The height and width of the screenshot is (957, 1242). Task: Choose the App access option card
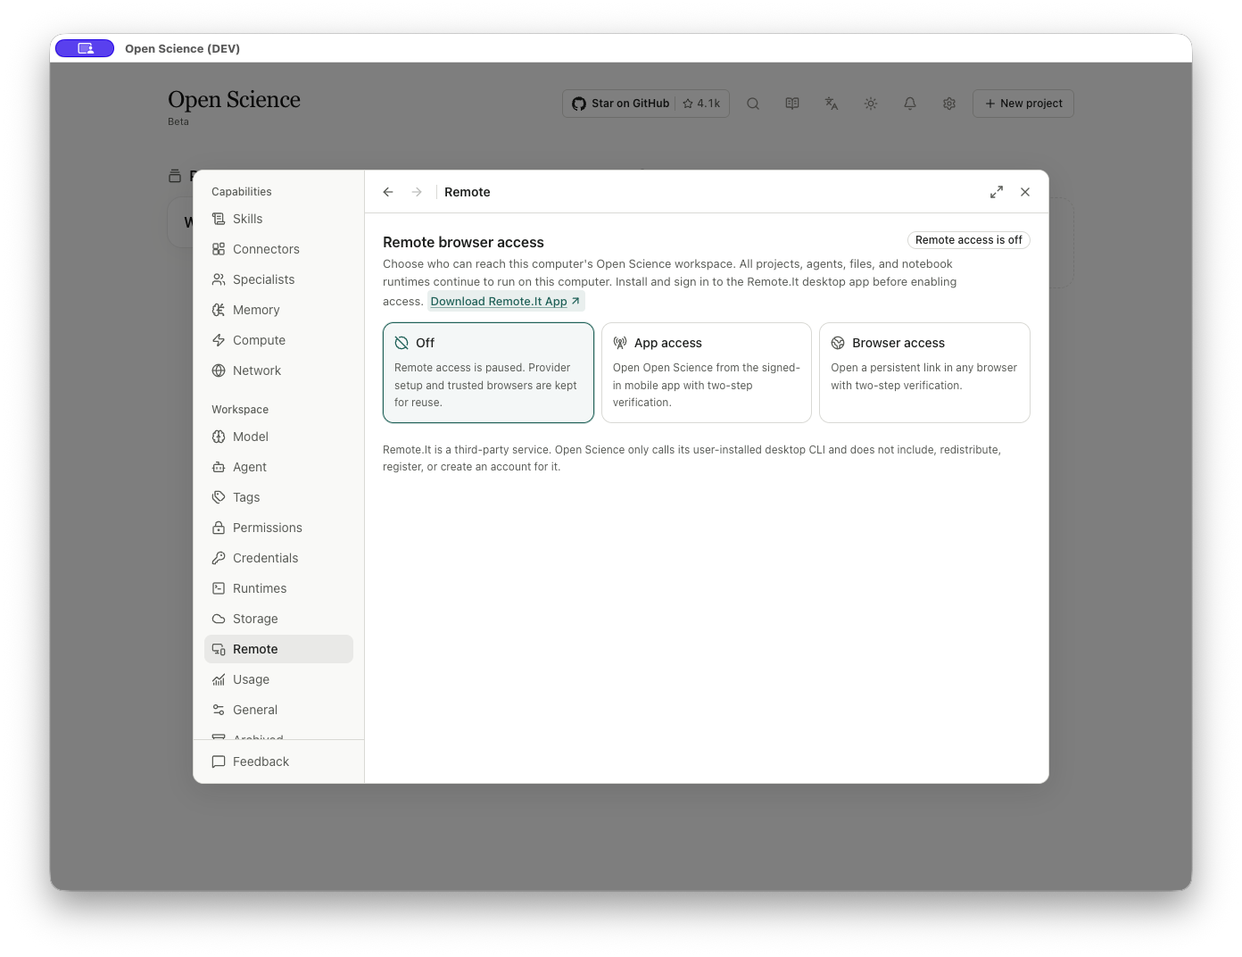tap(707, 372)
